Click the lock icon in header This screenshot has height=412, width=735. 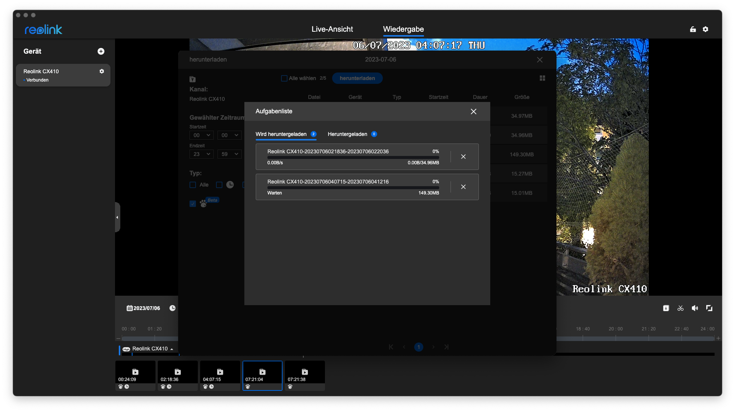click(x=693, y=29)
